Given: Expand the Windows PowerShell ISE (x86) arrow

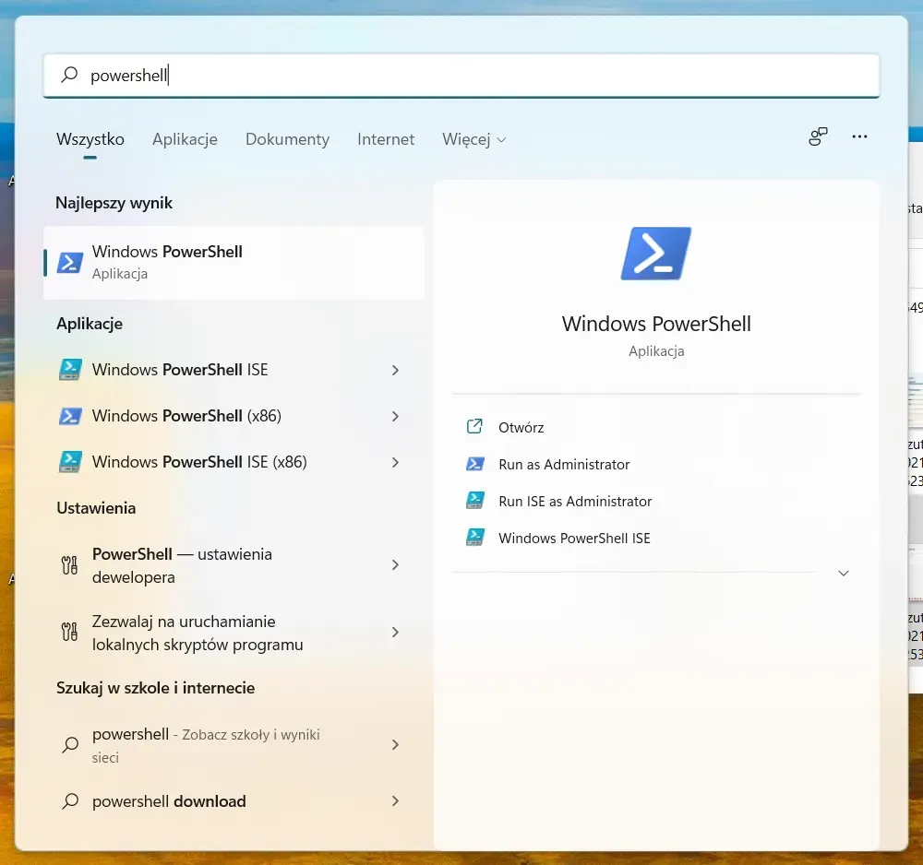Looking at the screenshot, I should click(x=396, y=462).
